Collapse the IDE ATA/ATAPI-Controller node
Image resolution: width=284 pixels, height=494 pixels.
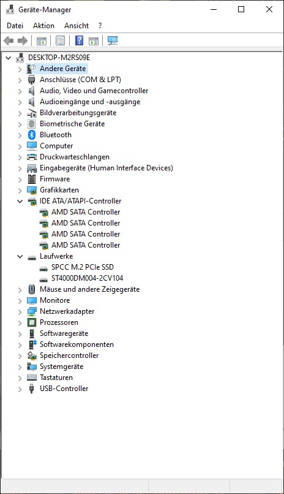click(20, 201)
